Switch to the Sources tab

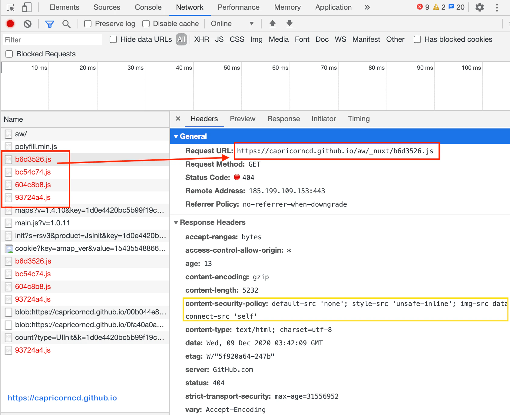(x=107, y=7)
